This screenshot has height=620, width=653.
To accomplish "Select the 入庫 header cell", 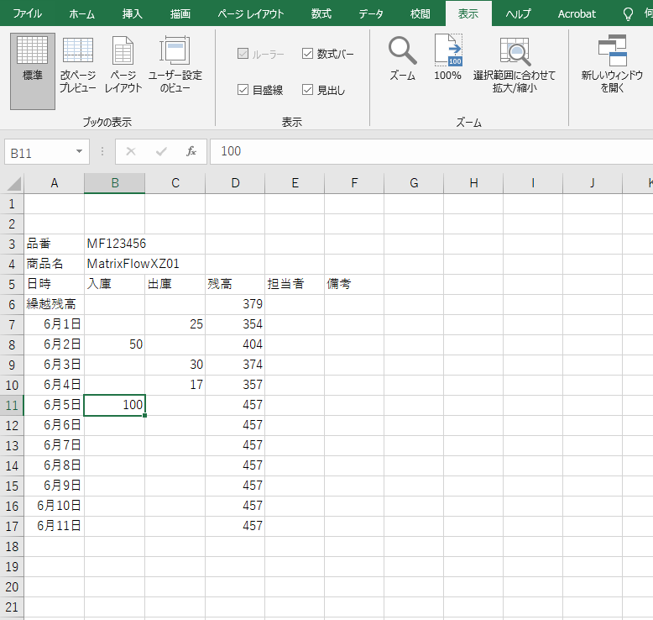I will click(114, 284).
